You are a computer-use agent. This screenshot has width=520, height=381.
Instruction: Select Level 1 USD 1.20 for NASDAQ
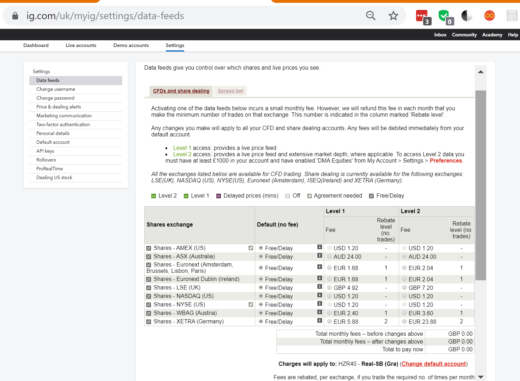pyautogui.click(x=329, y=296)
